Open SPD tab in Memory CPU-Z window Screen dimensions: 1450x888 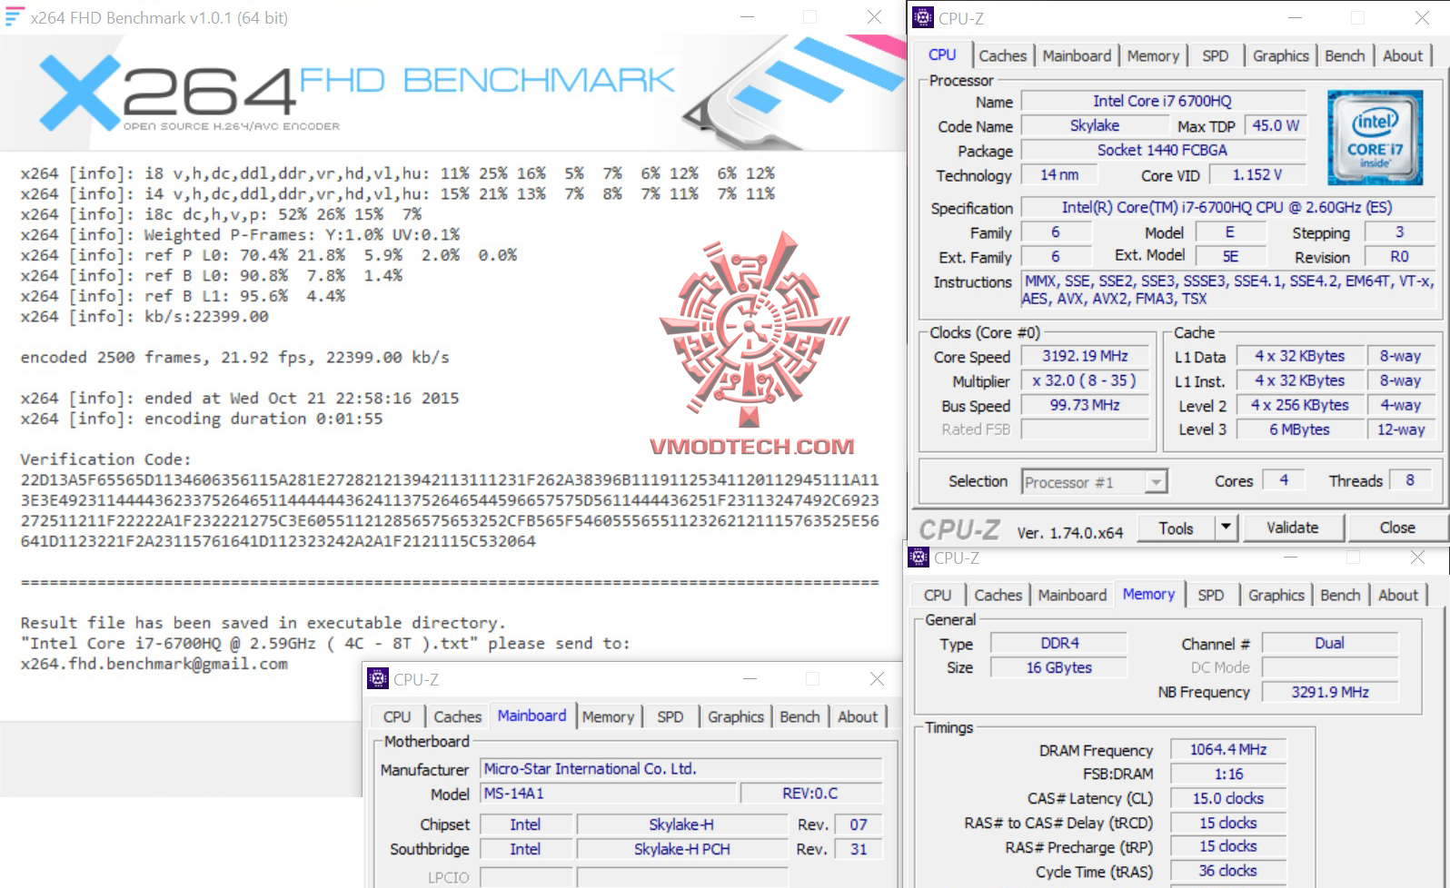1210,596
